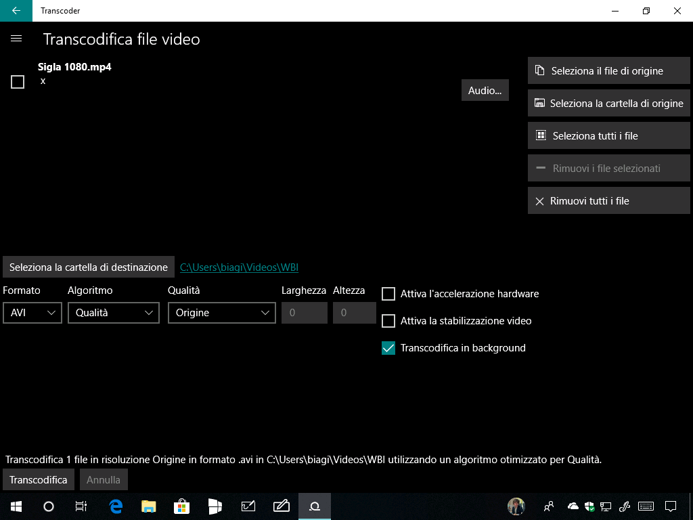Image resolution: width=693 pixels, height=520 pixels.
Task: Open the People icon in the taskbar
Action: pos(548,506)
